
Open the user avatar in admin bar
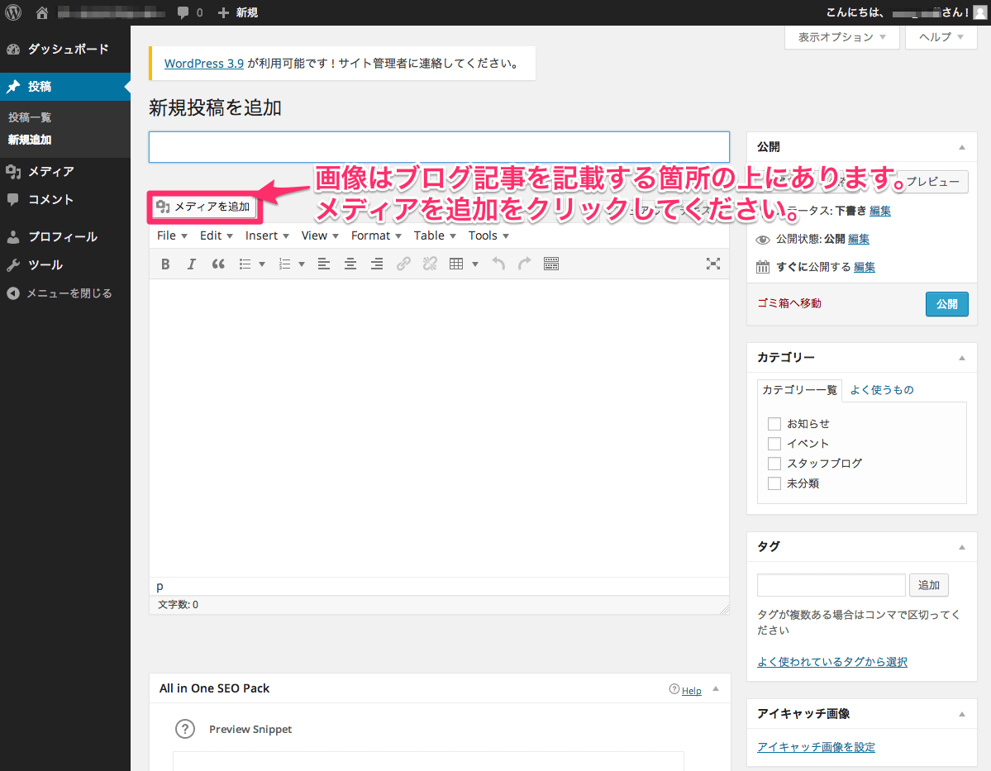pyautogui.click(x=979, y=12)
